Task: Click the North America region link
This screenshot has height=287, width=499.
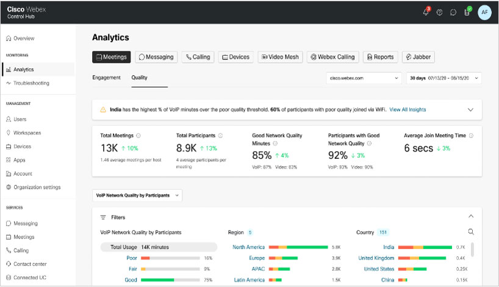Action: (248, 247)
